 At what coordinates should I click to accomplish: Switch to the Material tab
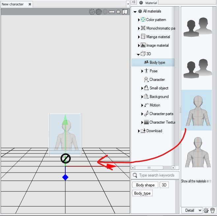148,3
